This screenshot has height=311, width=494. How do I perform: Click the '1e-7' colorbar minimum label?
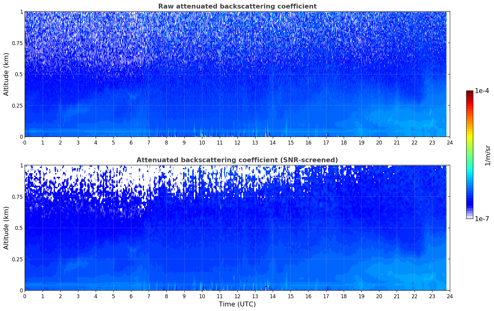coord(482,219)
